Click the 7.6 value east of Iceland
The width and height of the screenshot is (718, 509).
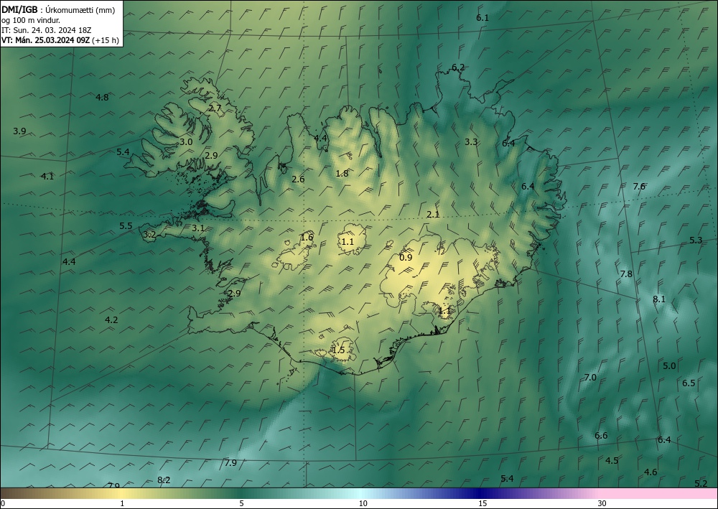click(x=639, y=186)
